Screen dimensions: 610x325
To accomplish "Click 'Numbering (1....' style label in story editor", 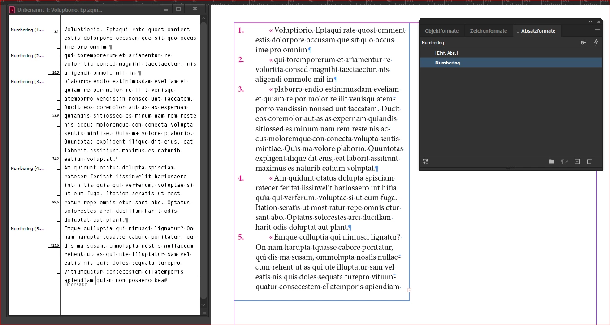I will click(28, 30).
